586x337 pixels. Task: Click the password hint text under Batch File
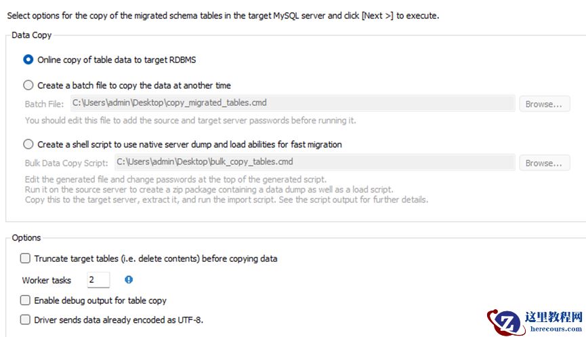[190, 121]
